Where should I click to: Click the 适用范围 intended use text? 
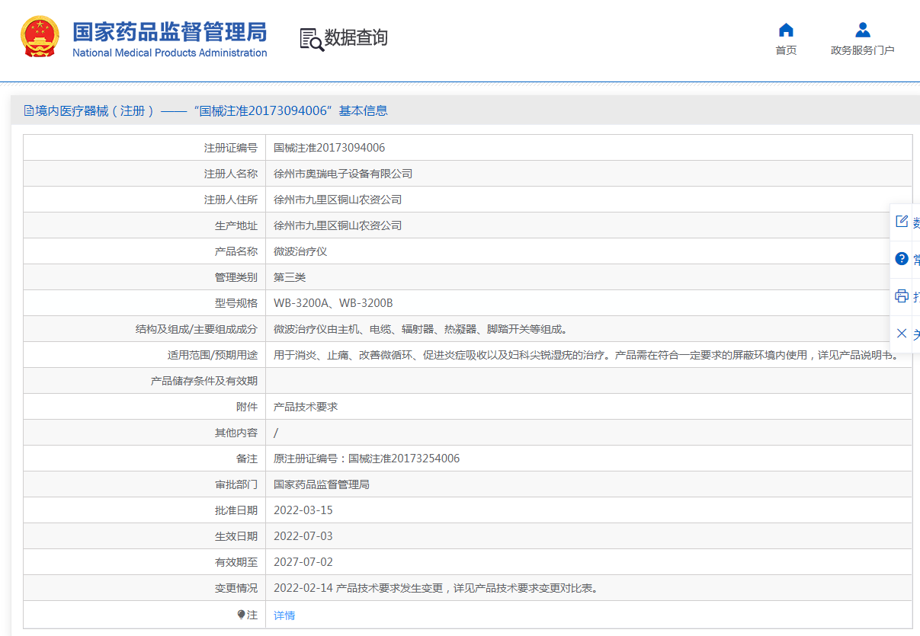(586, 355)
